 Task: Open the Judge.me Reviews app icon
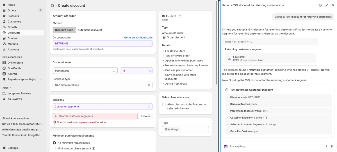pyautogui.click(x=4, y=93)
